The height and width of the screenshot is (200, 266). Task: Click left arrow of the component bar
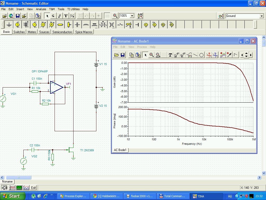point(2,25)
